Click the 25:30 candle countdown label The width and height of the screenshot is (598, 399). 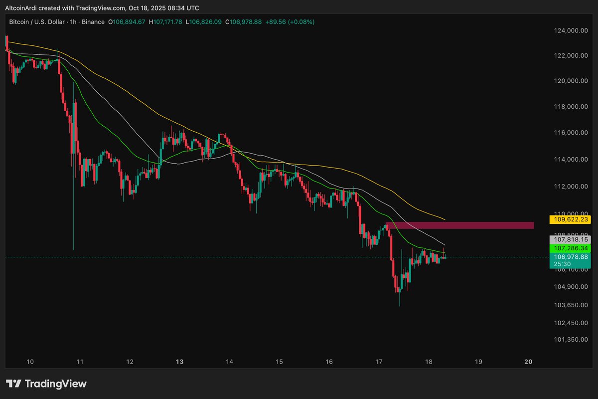coord(562,264)
